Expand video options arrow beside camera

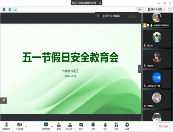click(26, 126)
